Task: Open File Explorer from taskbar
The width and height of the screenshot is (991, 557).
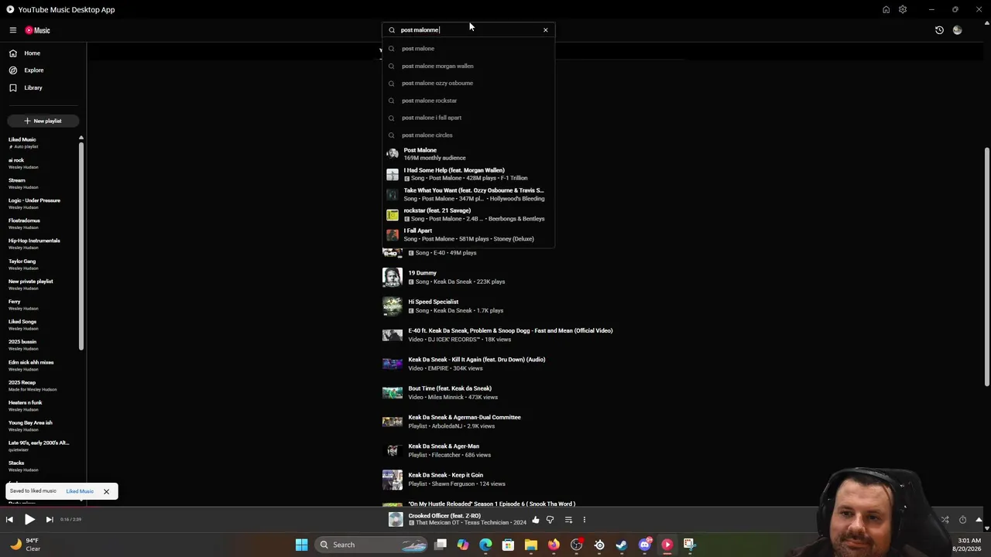Action: click(530, 545)
